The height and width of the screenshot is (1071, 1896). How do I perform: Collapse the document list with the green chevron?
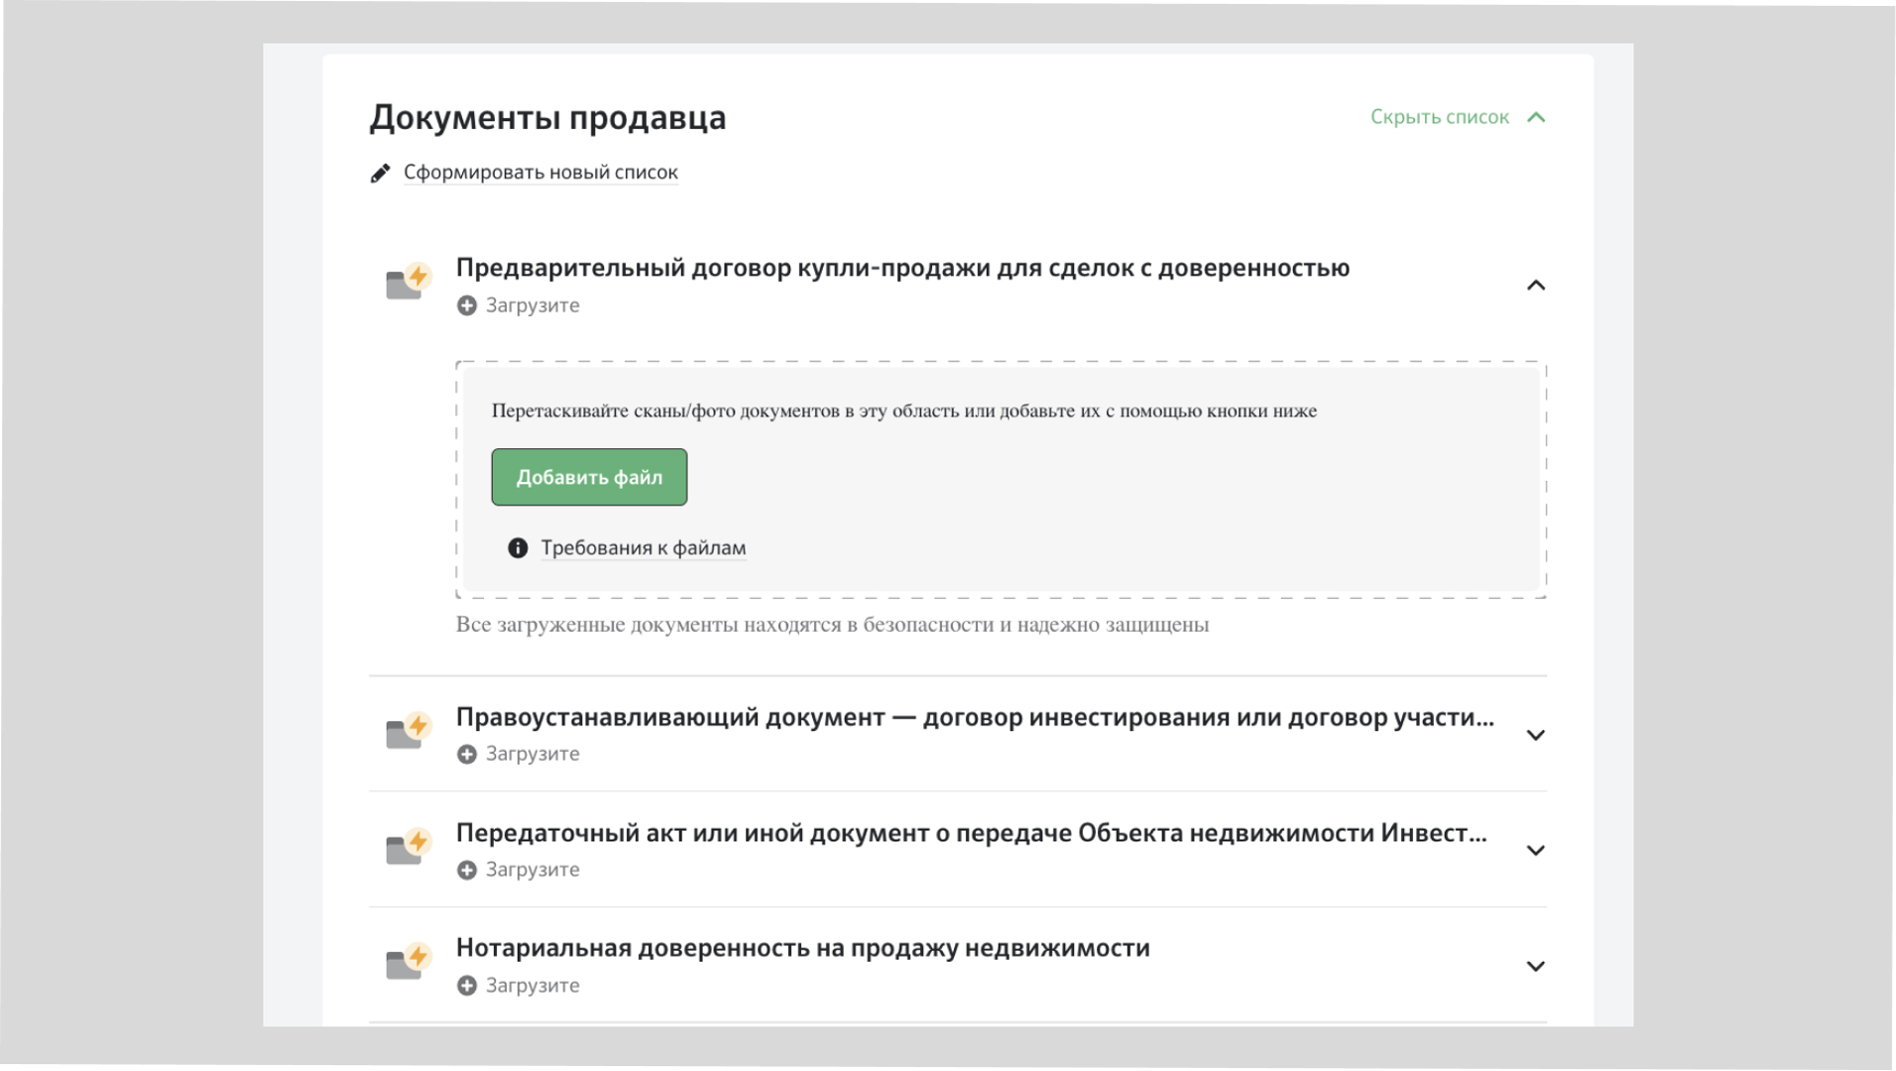[1536, 117]
